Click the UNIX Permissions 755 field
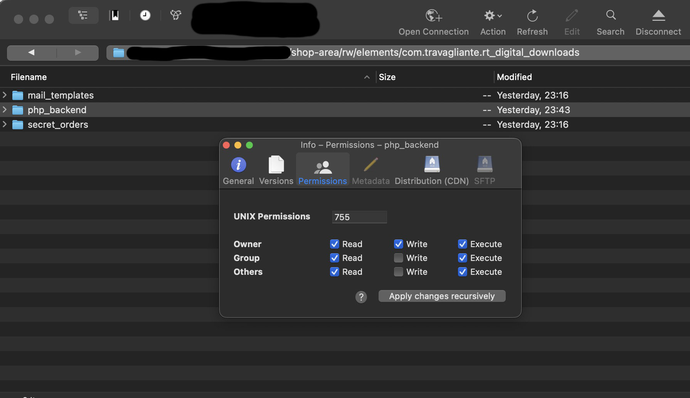 [x=359, y=217]
